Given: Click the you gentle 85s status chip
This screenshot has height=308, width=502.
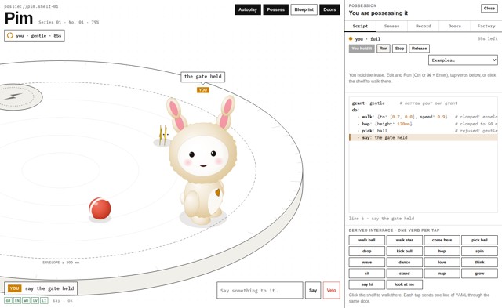Looking at the screenshot, I should pos(35,35).
